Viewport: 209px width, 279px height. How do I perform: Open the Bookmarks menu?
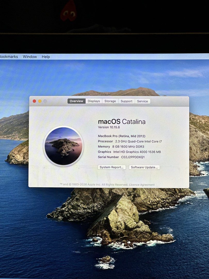[9, 57]
